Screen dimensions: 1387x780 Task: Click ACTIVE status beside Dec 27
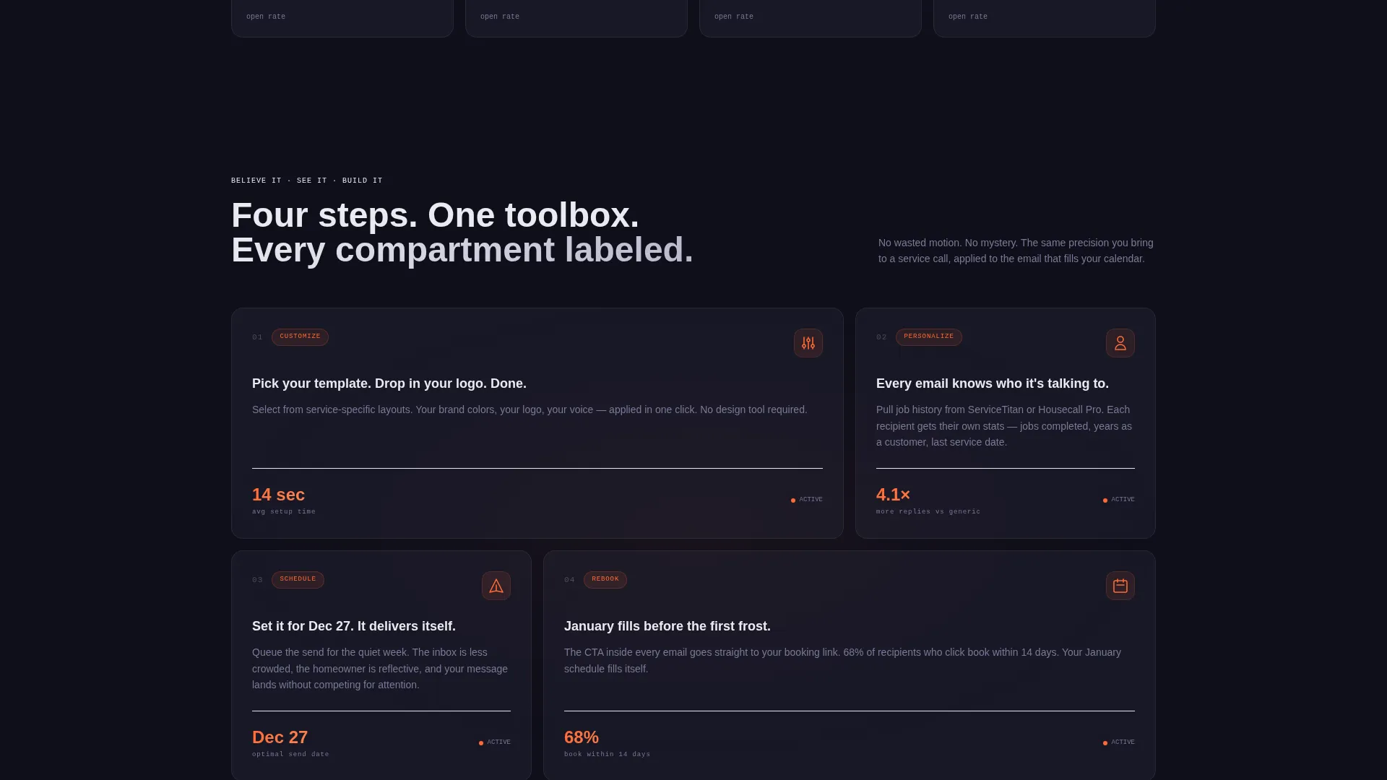(495, 742)
